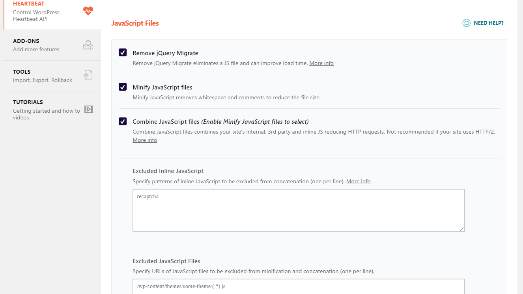523x294 pixels.
Task: Click the Minify JavaScript files label
Action: pyautogui.click(x=163, y=87)
